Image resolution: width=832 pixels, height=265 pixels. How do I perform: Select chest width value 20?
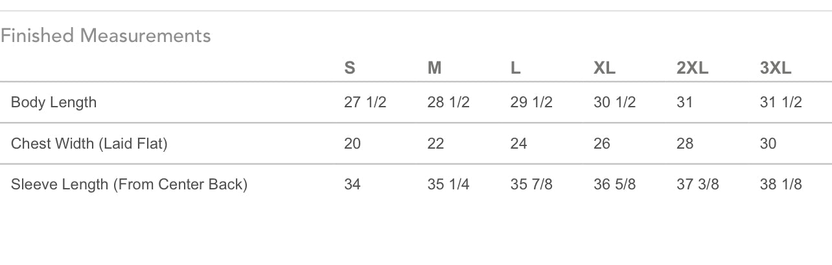[352, 143]
